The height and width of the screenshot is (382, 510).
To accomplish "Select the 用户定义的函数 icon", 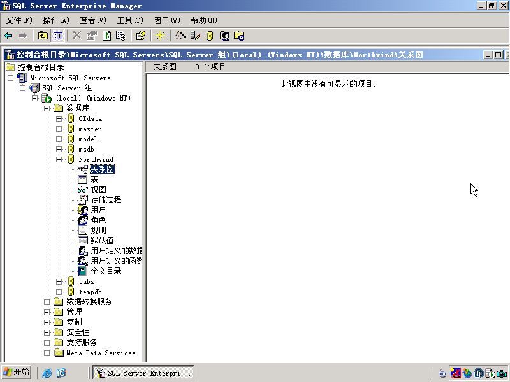I will pyautogui.click(x=83, y=261).
